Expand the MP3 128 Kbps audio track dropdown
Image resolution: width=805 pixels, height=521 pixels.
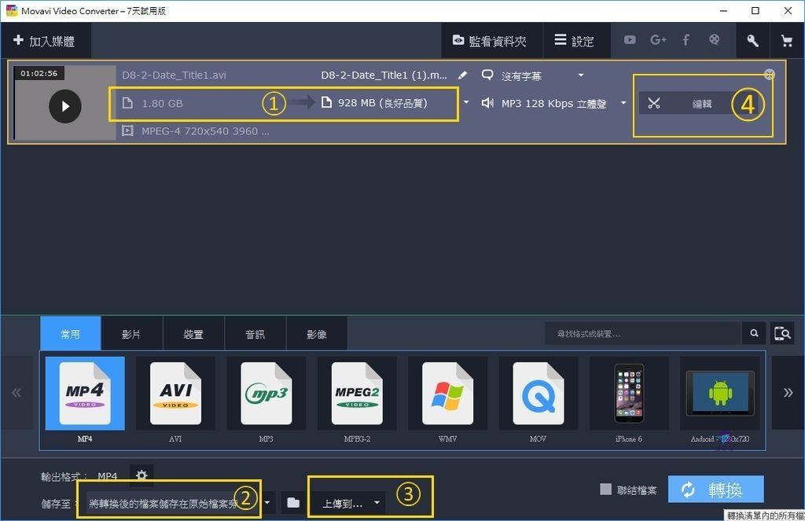623,103
